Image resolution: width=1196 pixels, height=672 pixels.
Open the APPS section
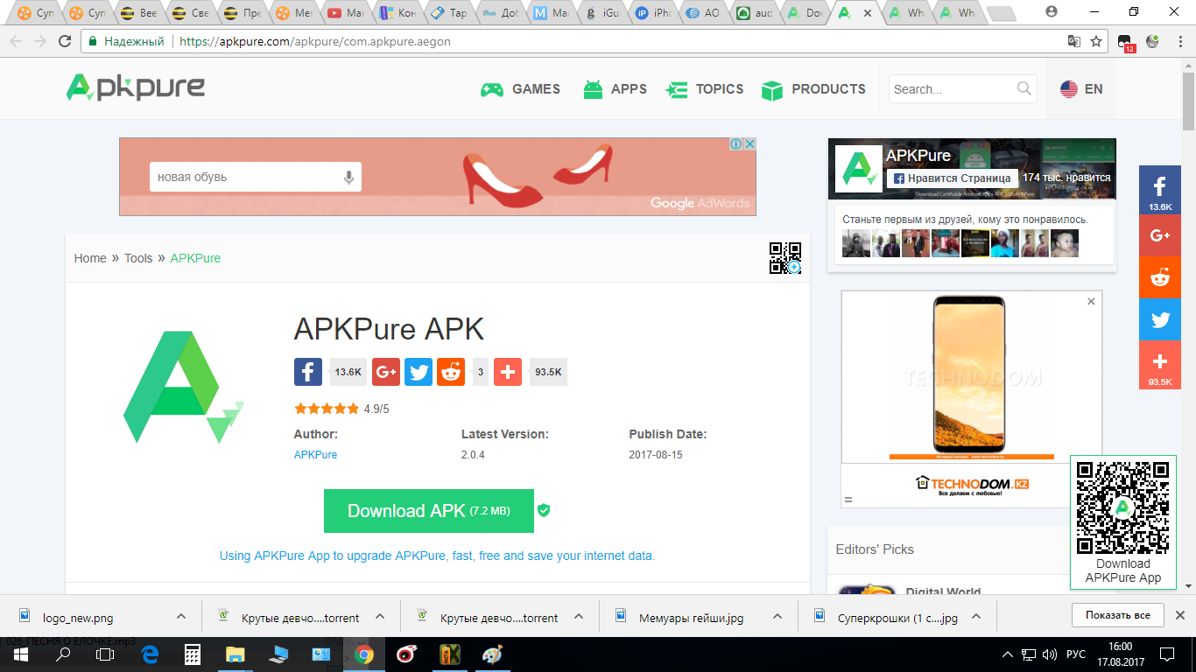(615, 89)
